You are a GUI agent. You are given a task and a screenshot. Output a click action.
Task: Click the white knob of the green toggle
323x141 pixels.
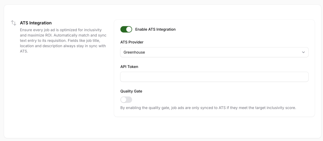pyautogui.click(x=129, y=29)
